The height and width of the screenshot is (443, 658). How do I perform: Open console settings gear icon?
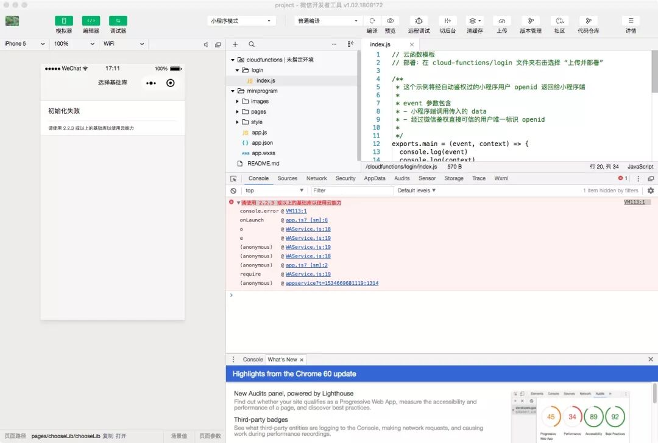651,190
